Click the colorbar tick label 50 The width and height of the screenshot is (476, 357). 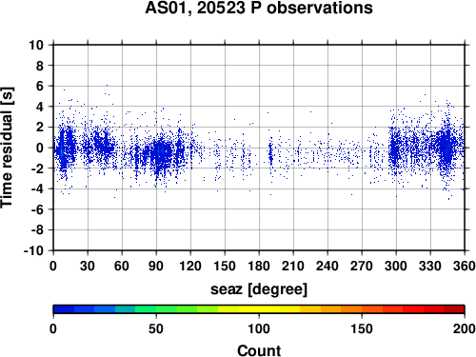click(156, 328)
